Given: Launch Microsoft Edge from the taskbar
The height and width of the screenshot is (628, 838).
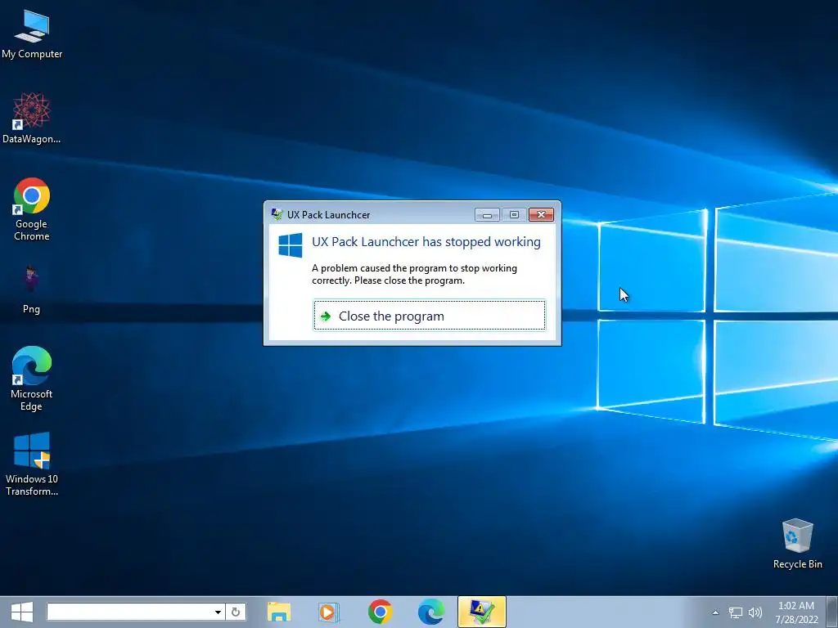Looking at the screenshot, I should coord(430,612).
